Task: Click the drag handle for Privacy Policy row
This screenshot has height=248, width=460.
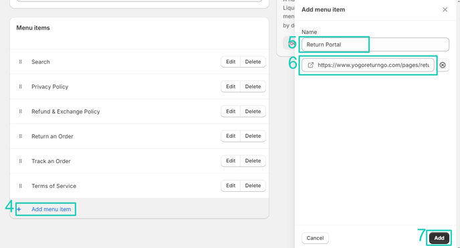Action: click(x=21, y=87)
